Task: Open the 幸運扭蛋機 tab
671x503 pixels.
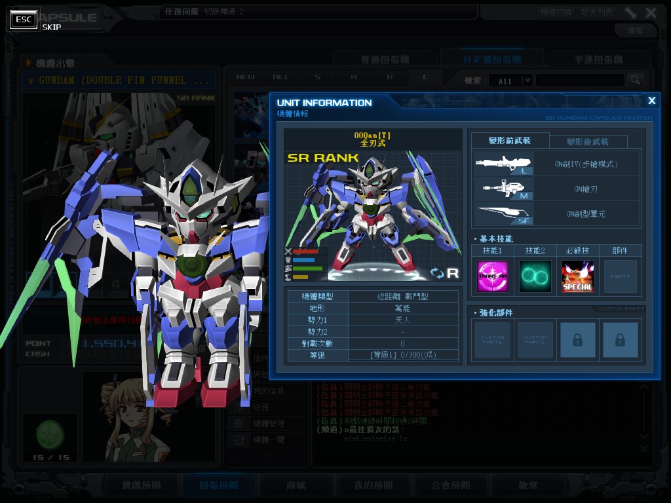Action: [598, 60]
